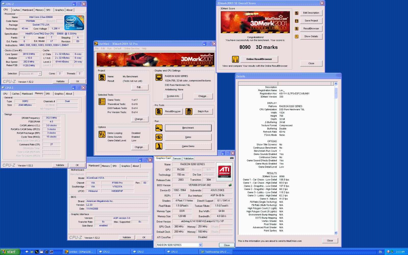Click the Options icon in 3DMark2001
Viewport: 408px width, 255px height.
pos(102,134)
